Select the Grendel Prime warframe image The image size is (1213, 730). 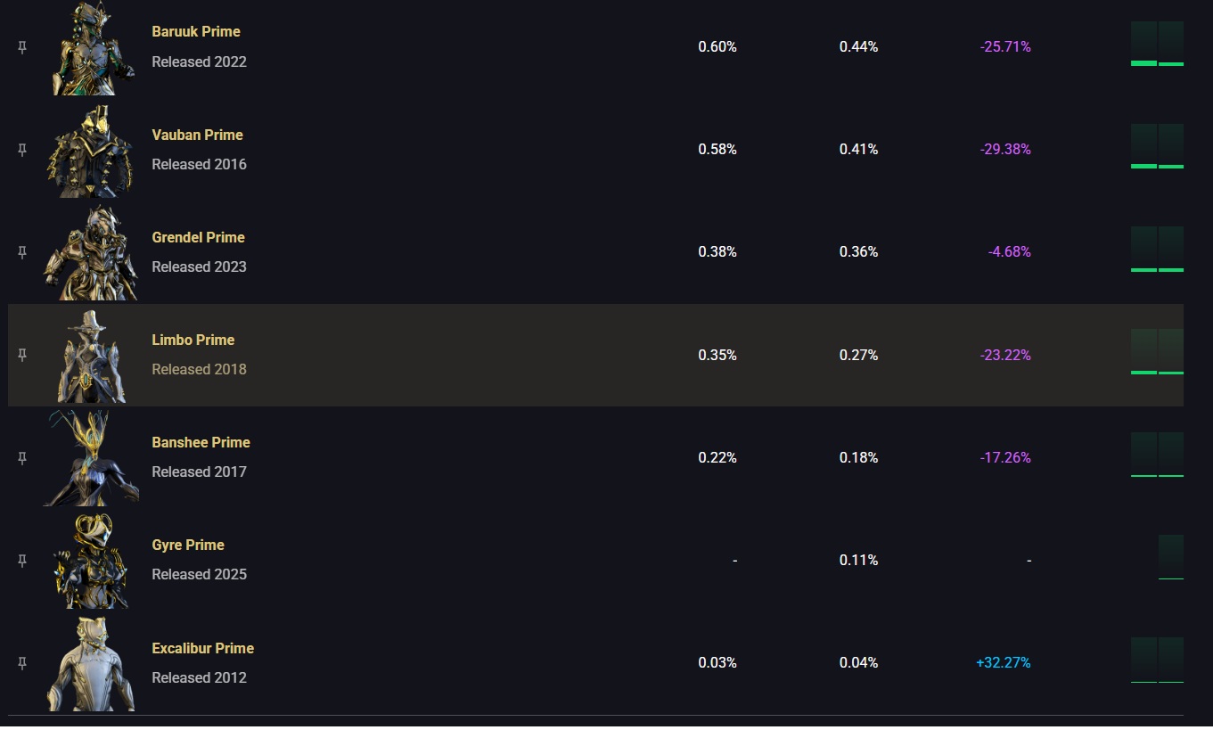click(x=92, y=253)
